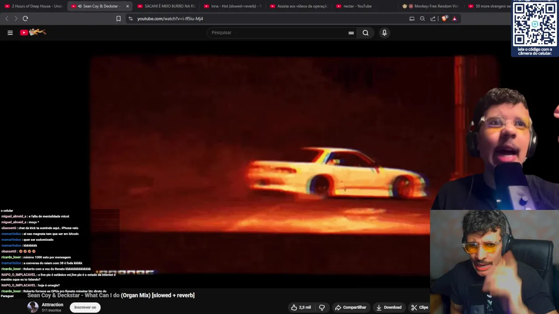
Task: Subscribe using the Inscrever-se button
Action: click(85, 307)
